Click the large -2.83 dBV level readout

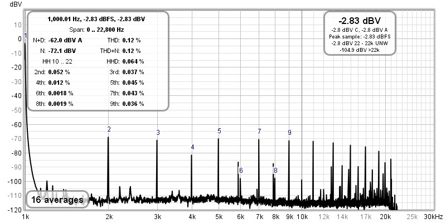(360, 21)
